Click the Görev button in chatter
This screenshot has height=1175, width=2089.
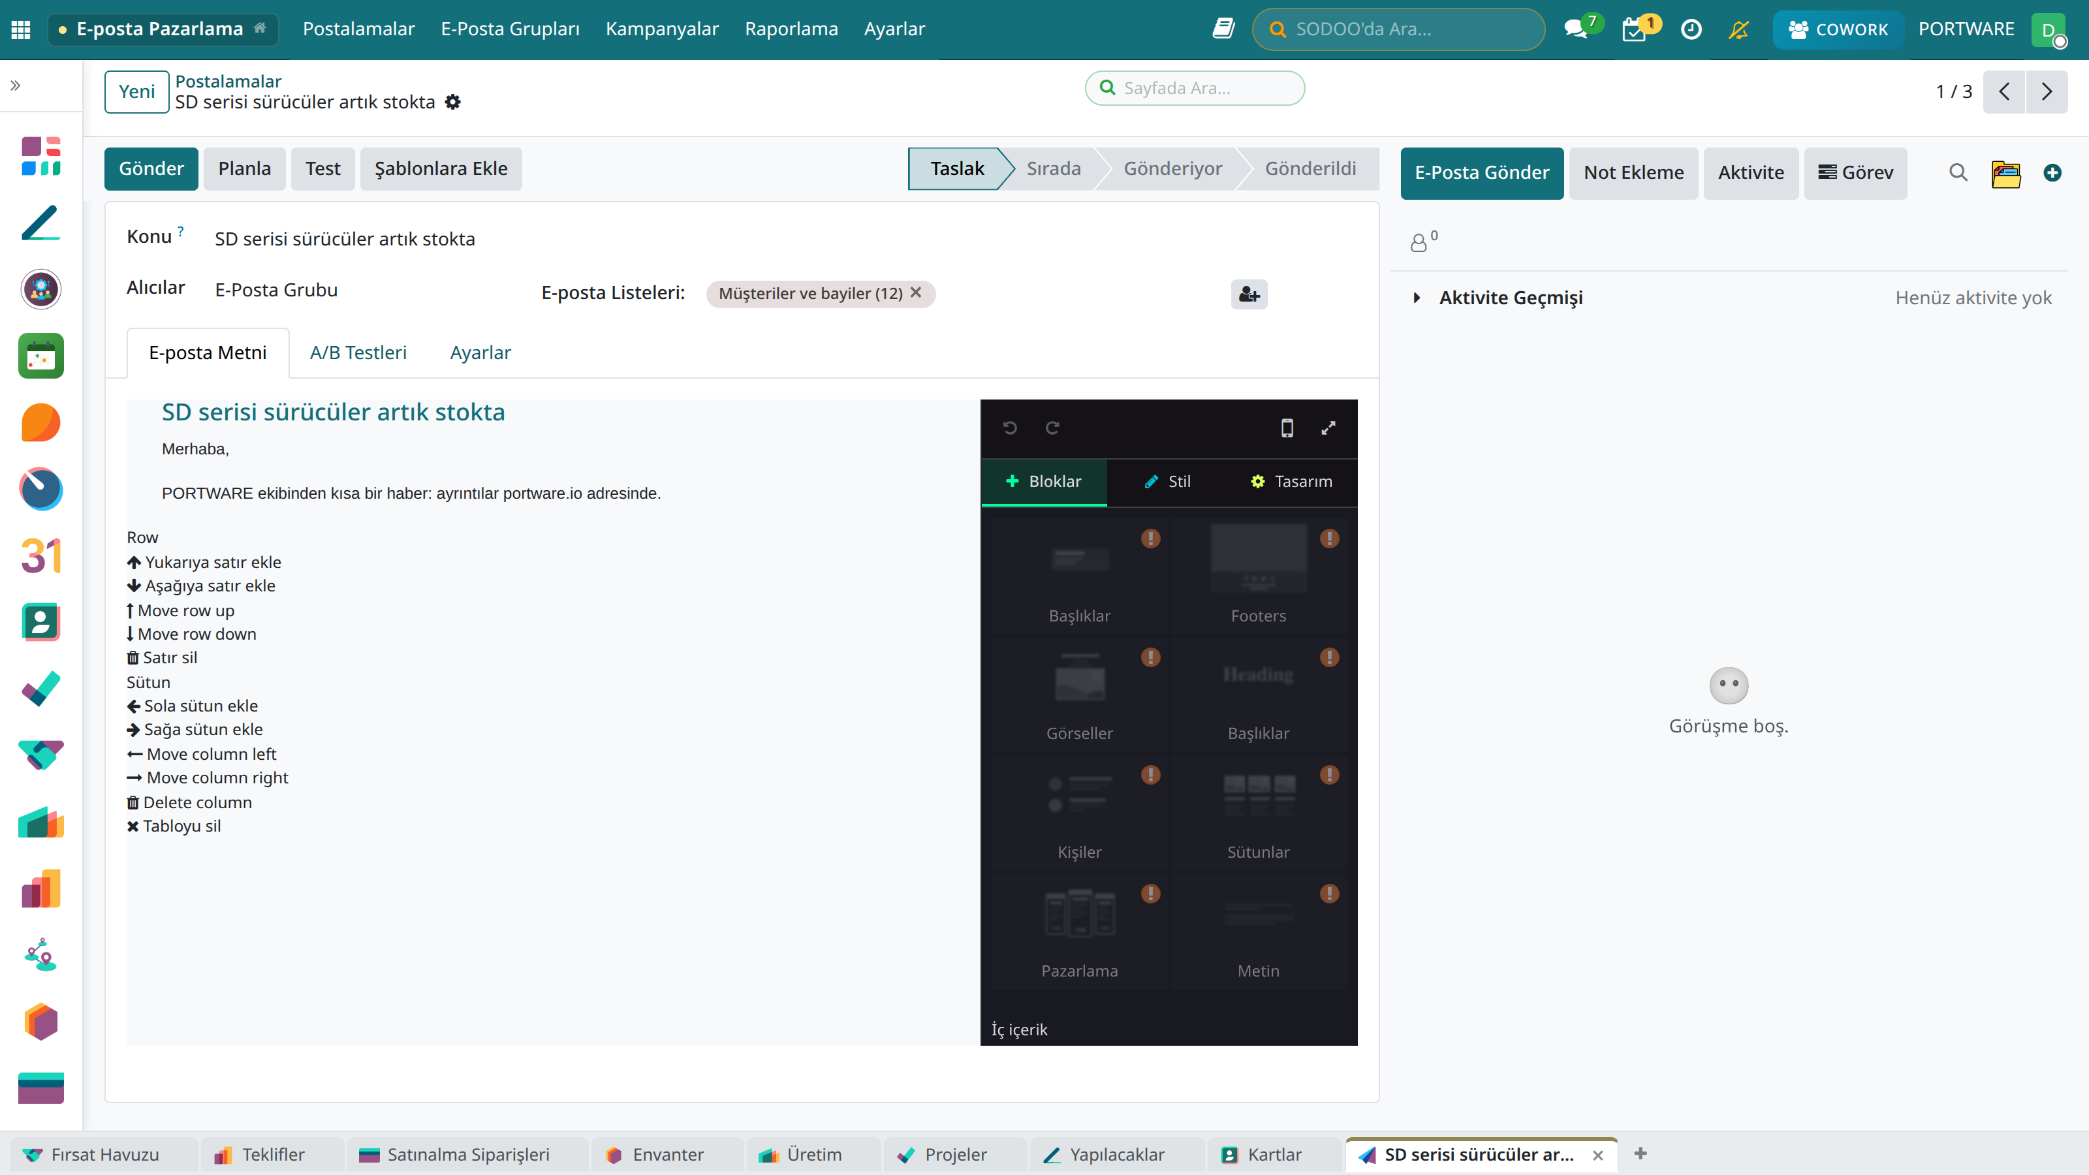tap(1855, 173)
